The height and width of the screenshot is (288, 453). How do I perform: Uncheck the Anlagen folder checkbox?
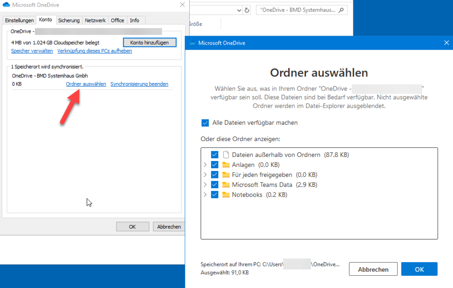point(215,165)
